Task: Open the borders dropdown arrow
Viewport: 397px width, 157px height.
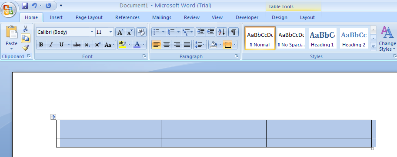Action: (x=235, y=45)
